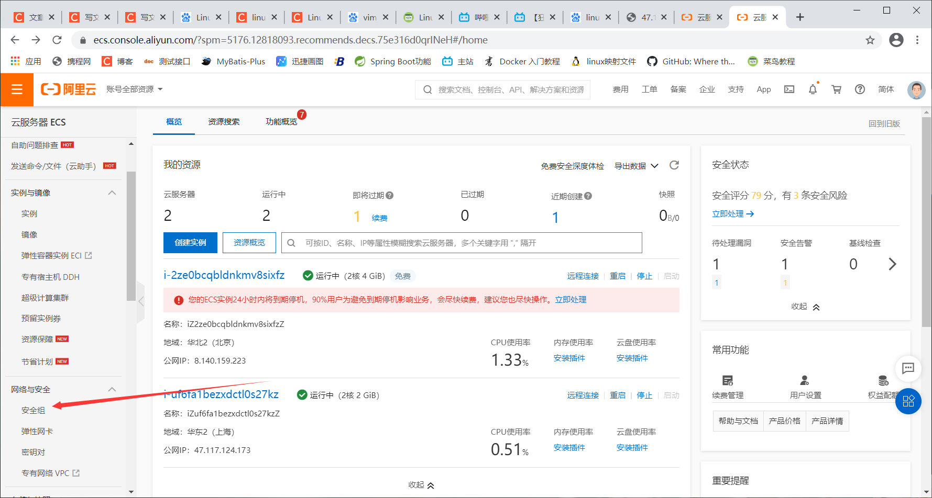The height and width of the screenshot is (498, 932).
Task: Switch to the 功能概览 tab
Action: click(x=282, y=121)
